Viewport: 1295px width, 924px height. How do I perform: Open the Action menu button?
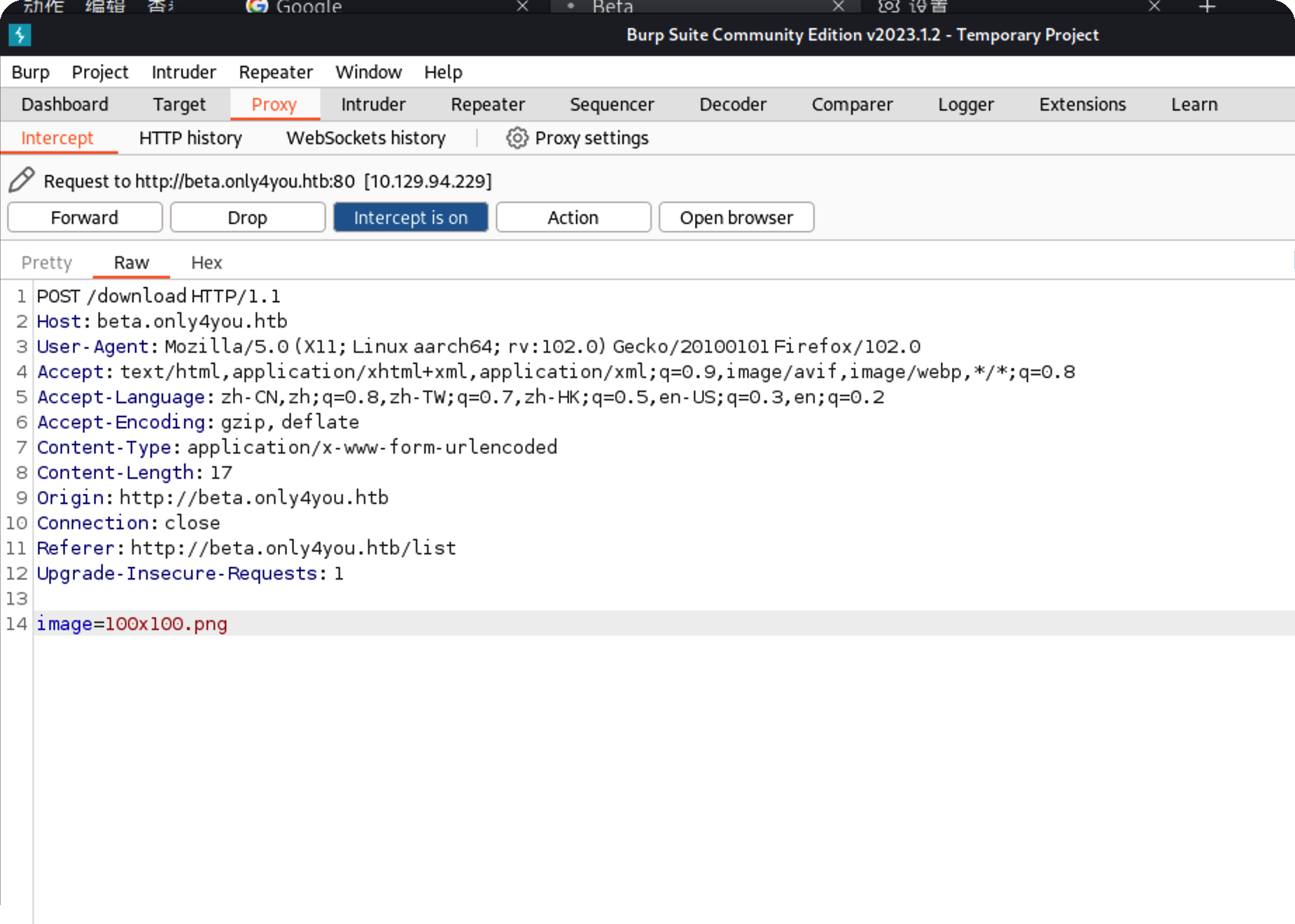tap(573, 218)
